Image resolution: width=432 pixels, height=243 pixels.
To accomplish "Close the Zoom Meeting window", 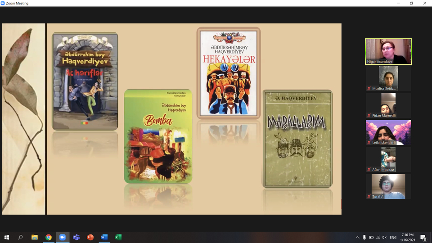I will (x=424, y=3).
